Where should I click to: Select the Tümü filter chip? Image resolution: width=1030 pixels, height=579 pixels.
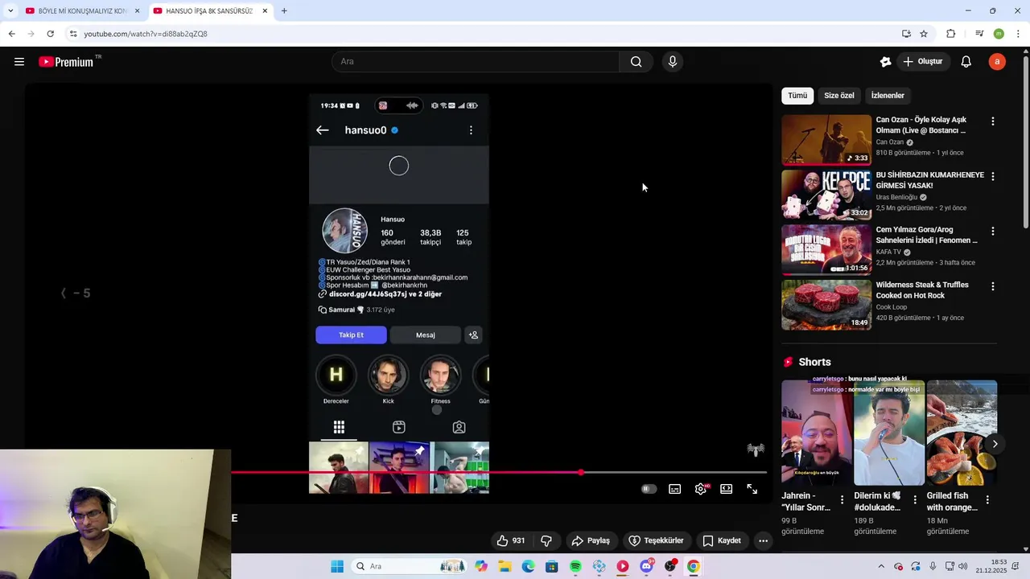[x=797, y=96]
